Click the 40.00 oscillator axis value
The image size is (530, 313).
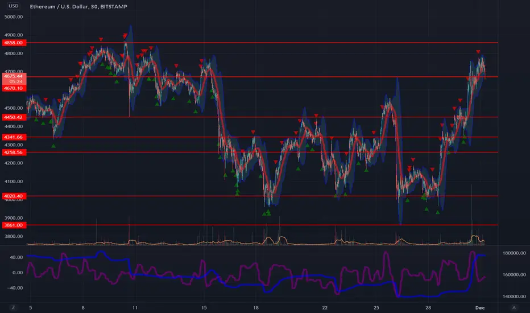16,257
